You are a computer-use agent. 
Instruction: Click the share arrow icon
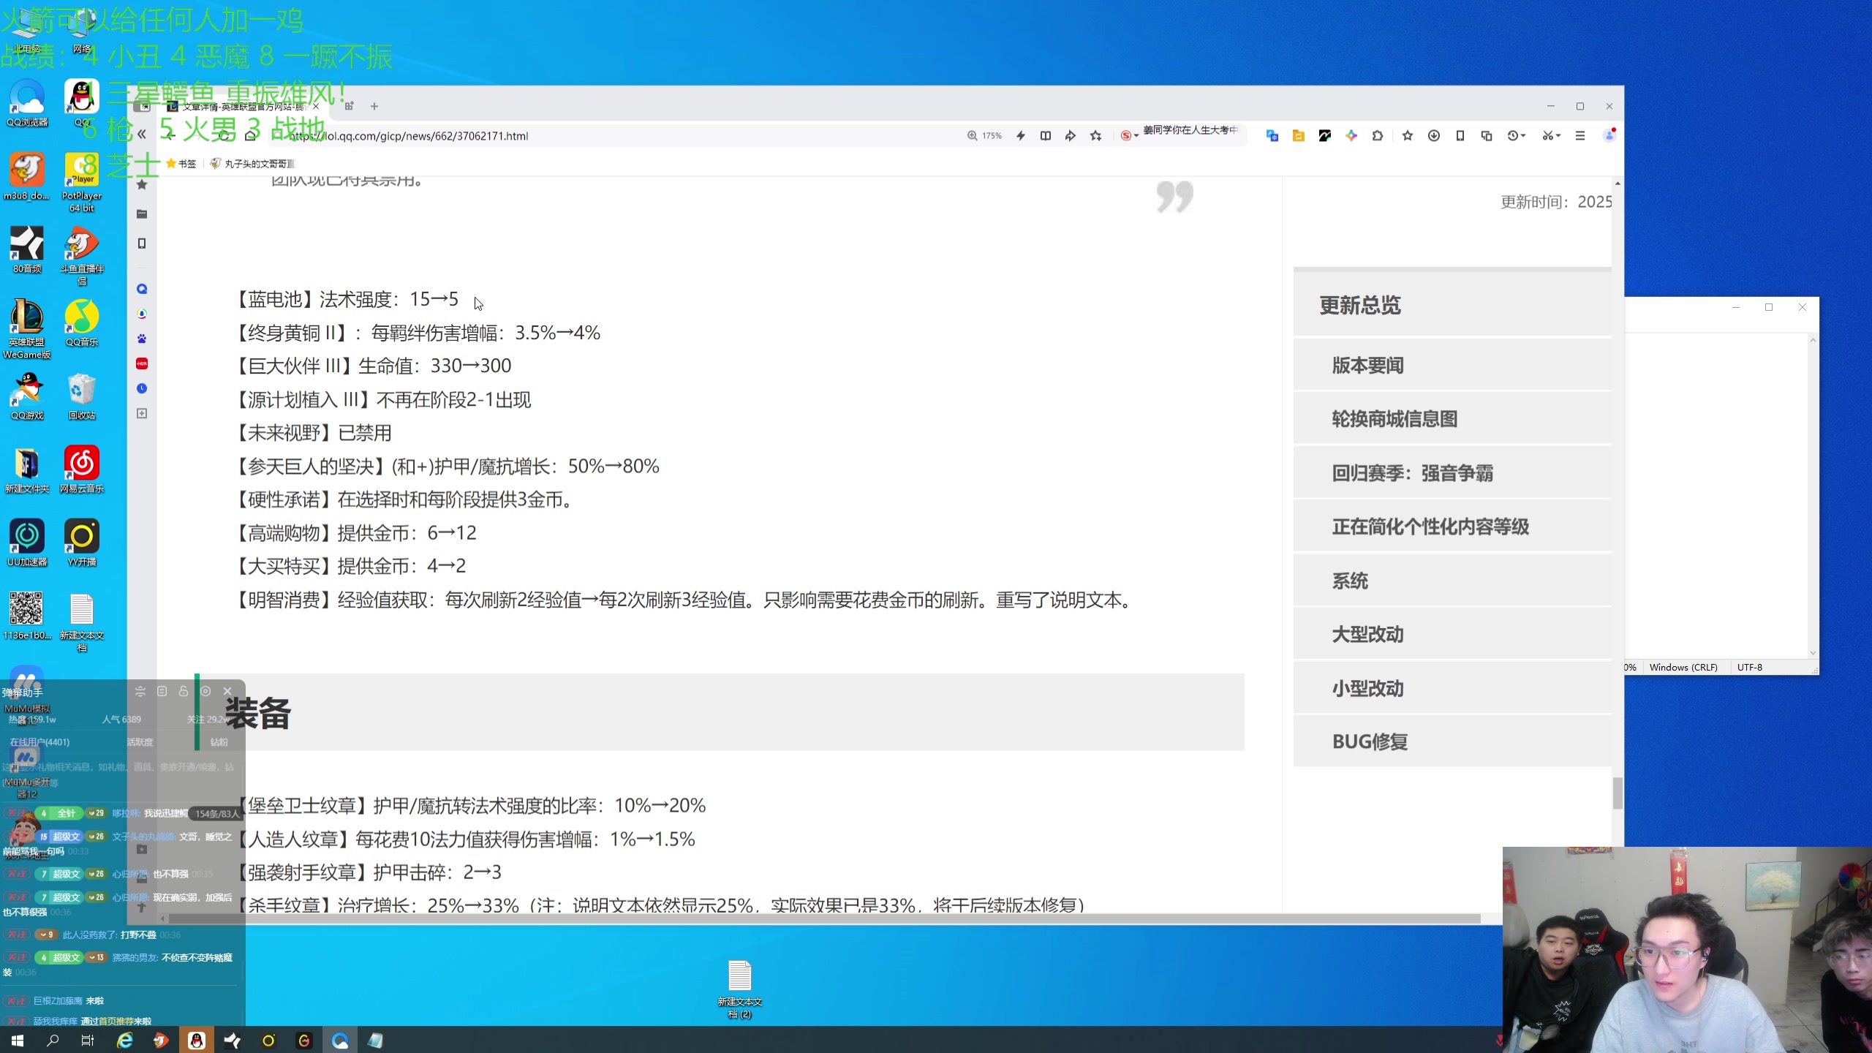click(x=1071, y=136)
